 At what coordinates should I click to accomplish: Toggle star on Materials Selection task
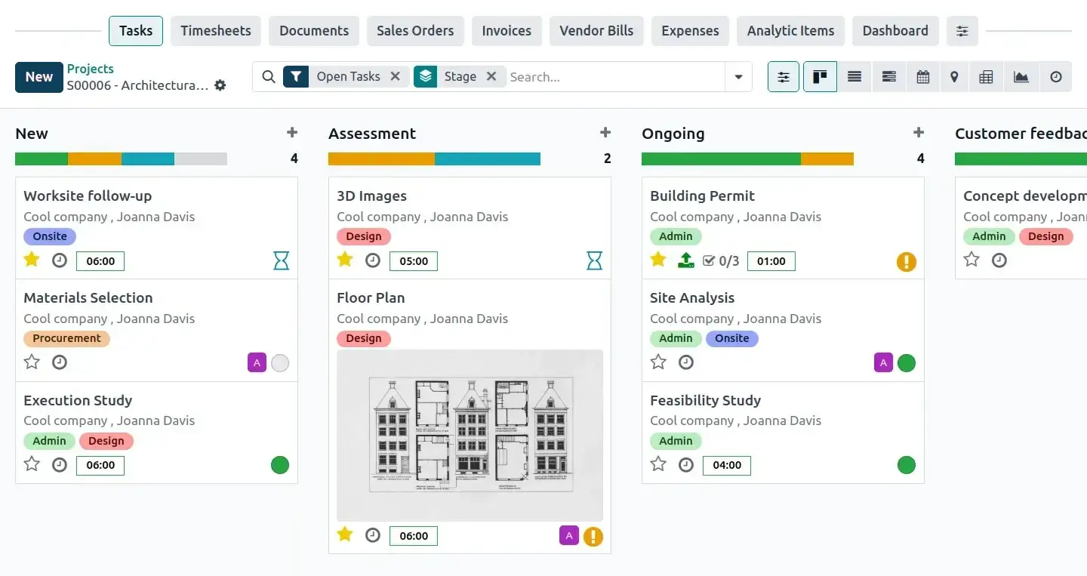pos(32,362)
